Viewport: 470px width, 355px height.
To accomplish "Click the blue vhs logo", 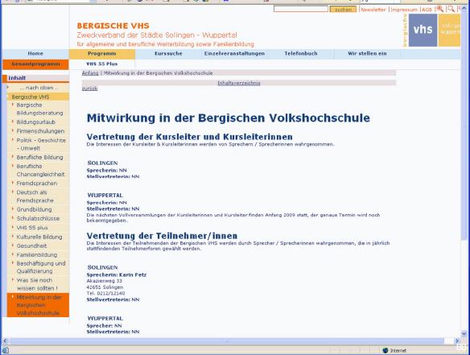I will 423,30.
